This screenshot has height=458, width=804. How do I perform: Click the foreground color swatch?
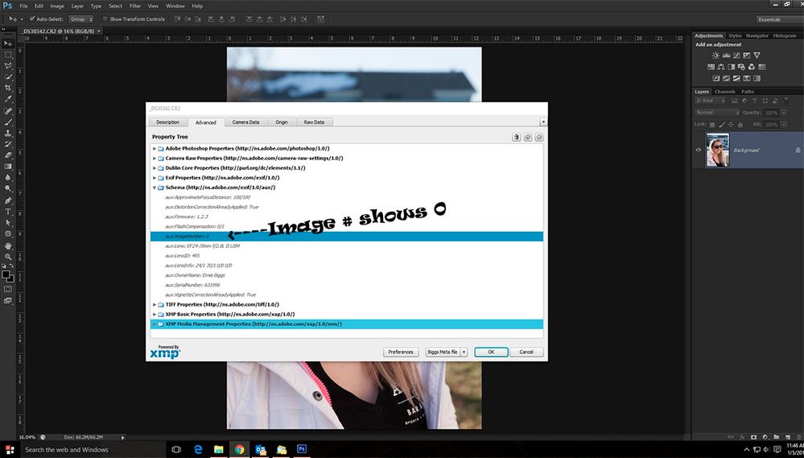(x=6, y=274)
